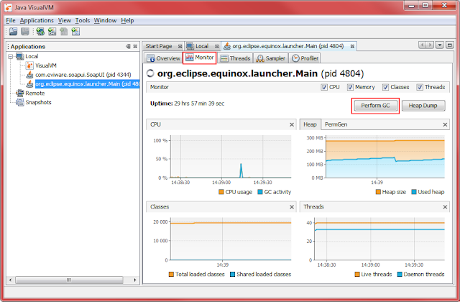
Task: Uncheck the Memory checkbox
Action: click(350, 87)
